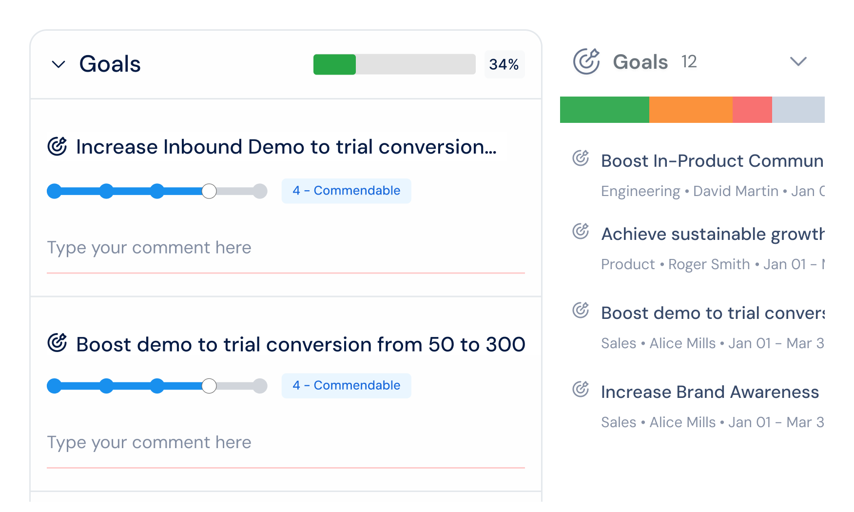Screen dimensions: 854x512
Task: Click the 4 - Commendable badge under Boost demo
Action: pos(346,386)
